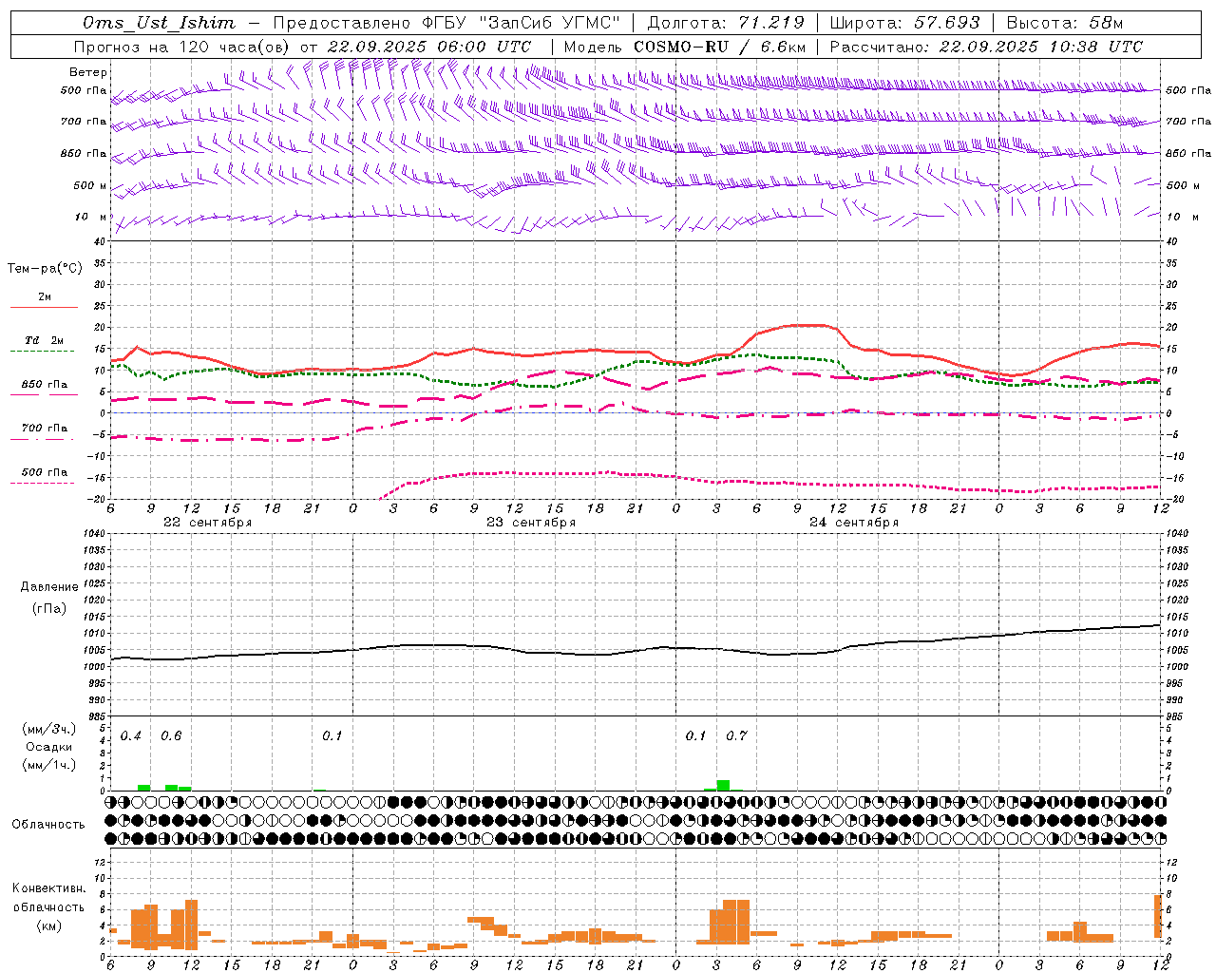
Task: Click the Td 2м dew point legend entry
Action: pos(45,340)
